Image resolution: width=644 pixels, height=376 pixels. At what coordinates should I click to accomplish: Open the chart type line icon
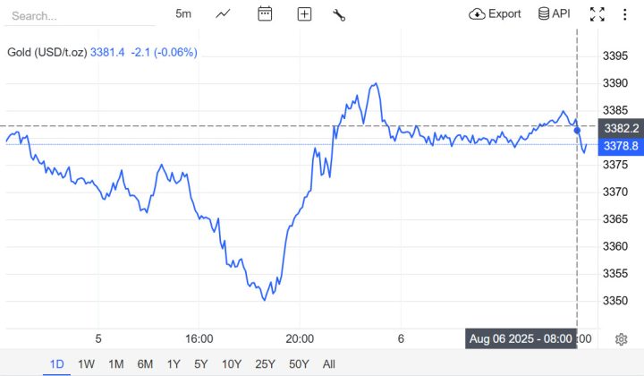(224, 13)
